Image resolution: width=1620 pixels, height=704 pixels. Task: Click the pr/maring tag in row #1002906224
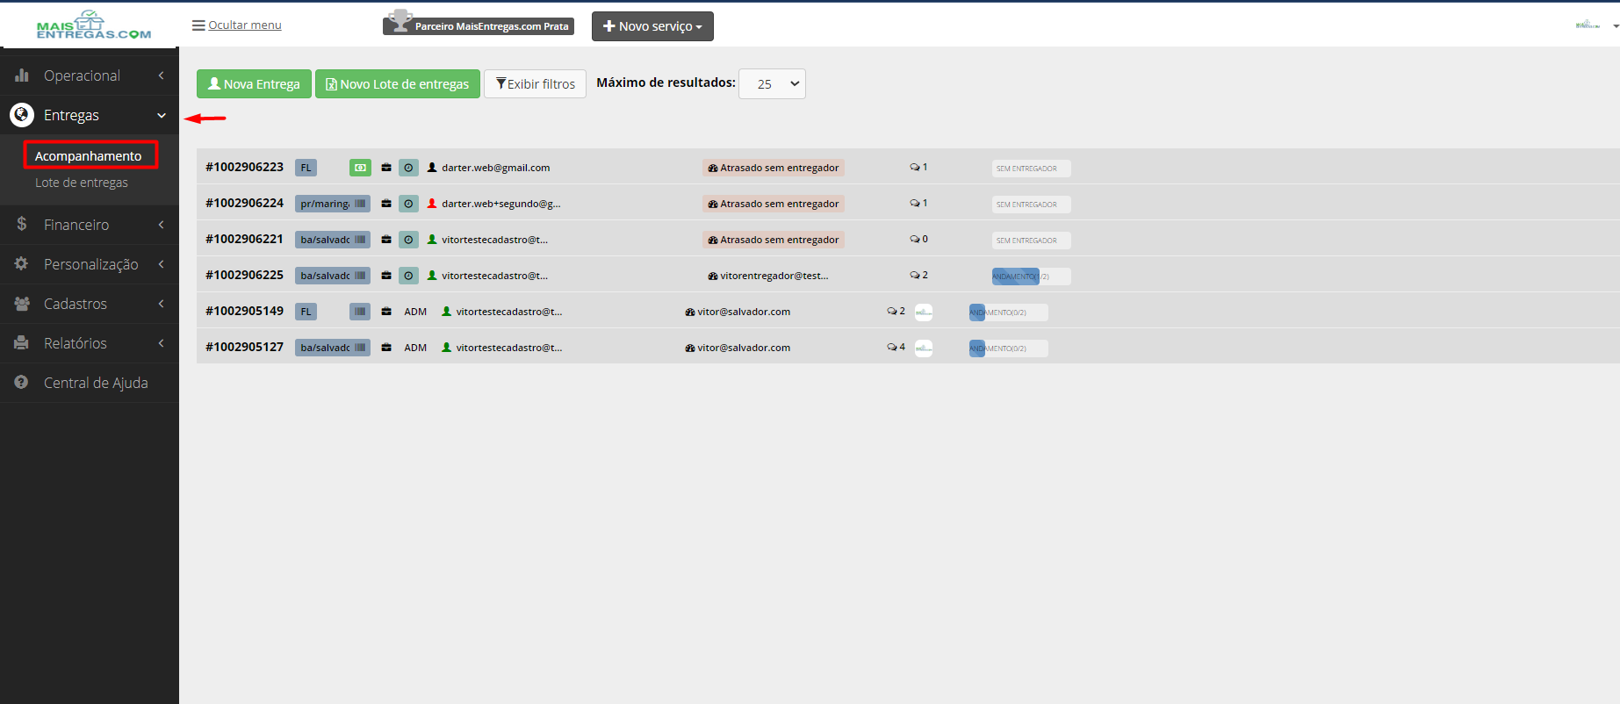click(x=332, y=204)
